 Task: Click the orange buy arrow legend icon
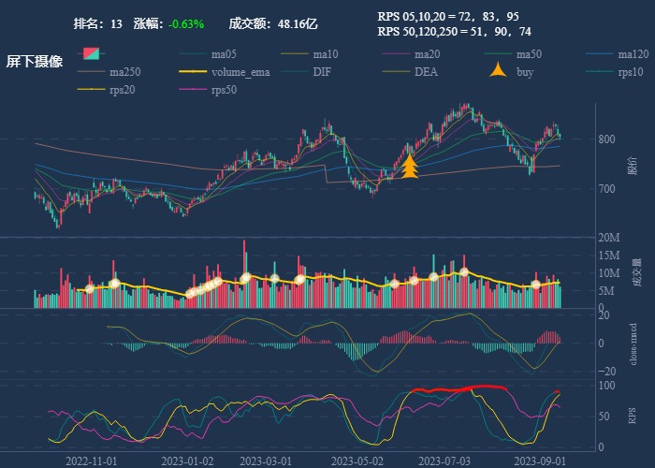[499, 71]
